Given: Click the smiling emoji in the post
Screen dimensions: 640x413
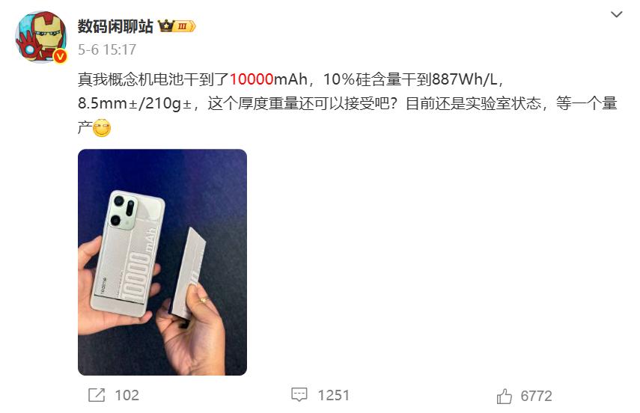Looking at the screenshot, I should tap(102, 128).
